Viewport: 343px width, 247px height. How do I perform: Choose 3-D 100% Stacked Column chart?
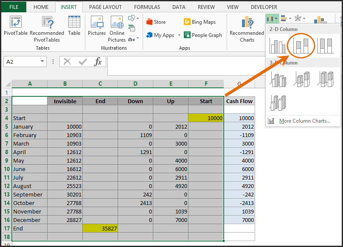326,79
